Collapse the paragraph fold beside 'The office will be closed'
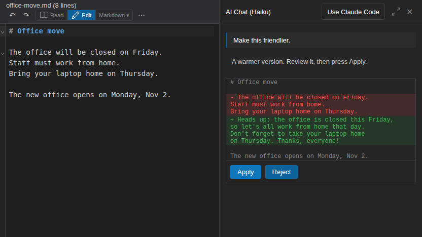The height and width of the screenshot is (237, 422). 3,54
